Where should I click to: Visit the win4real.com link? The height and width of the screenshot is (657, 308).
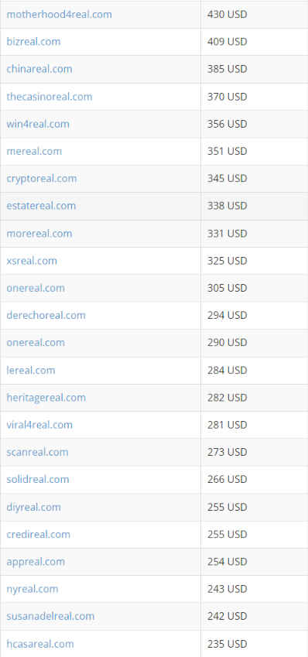[38, 124]
